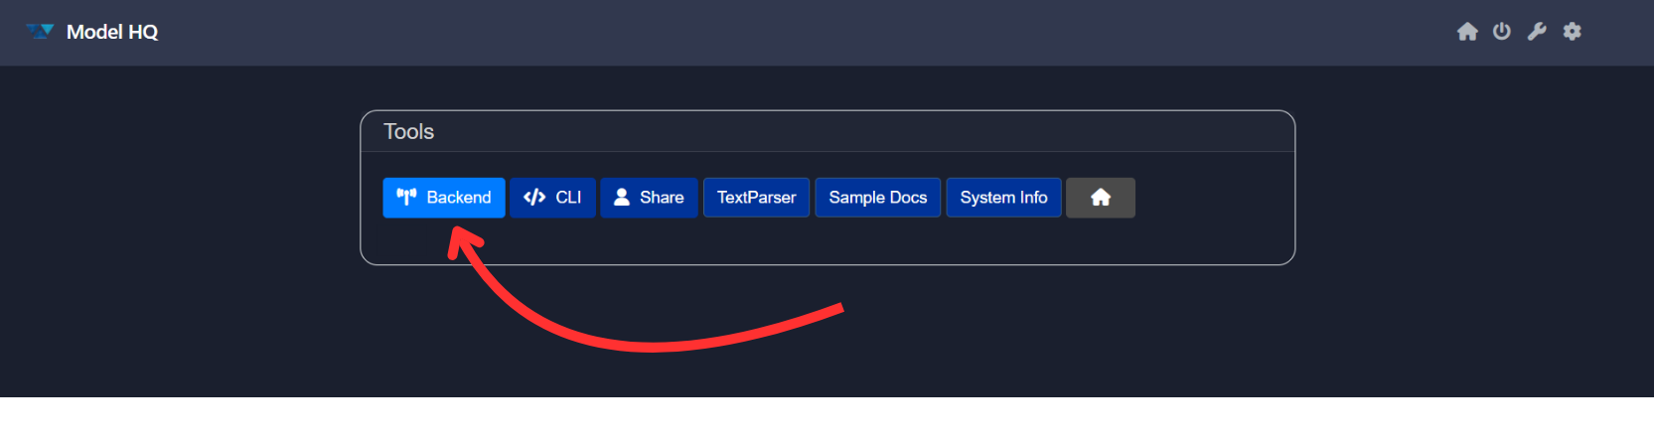Open Sample Docs

[x=877, y=198]
